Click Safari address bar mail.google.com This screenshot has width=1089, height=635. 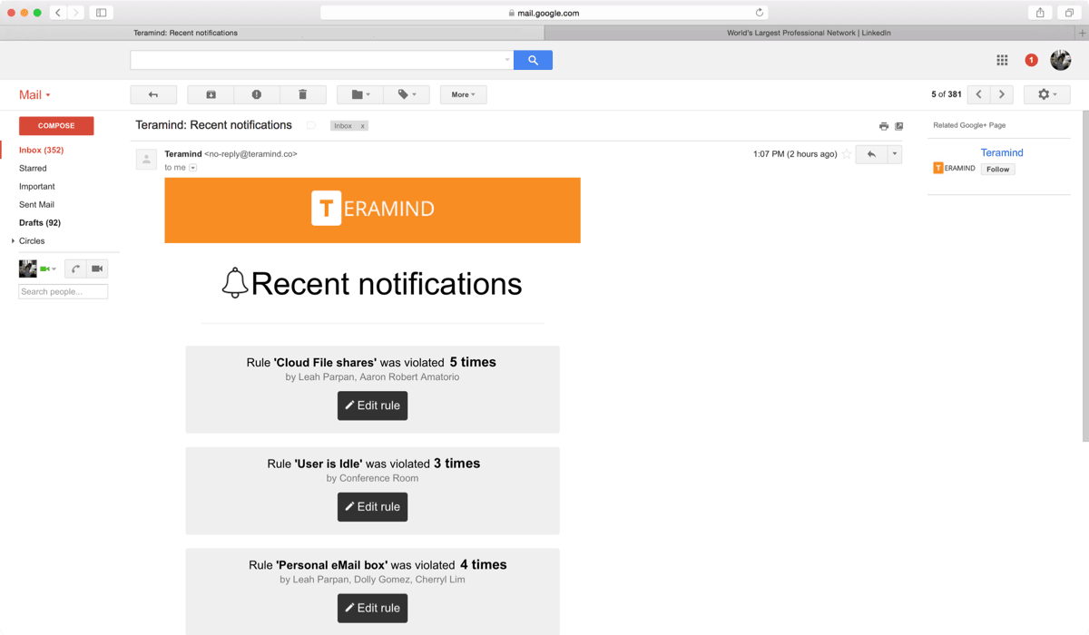(544, 13)
